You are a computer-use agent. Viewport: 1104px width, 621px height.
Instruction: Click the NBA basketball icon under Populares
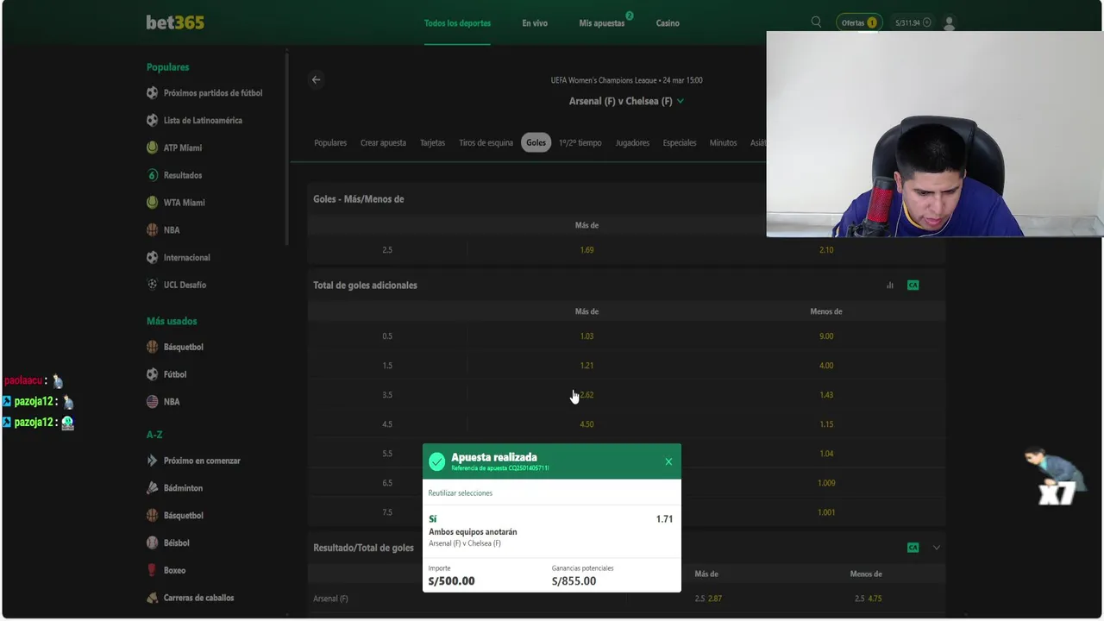(x=153, y=230)
